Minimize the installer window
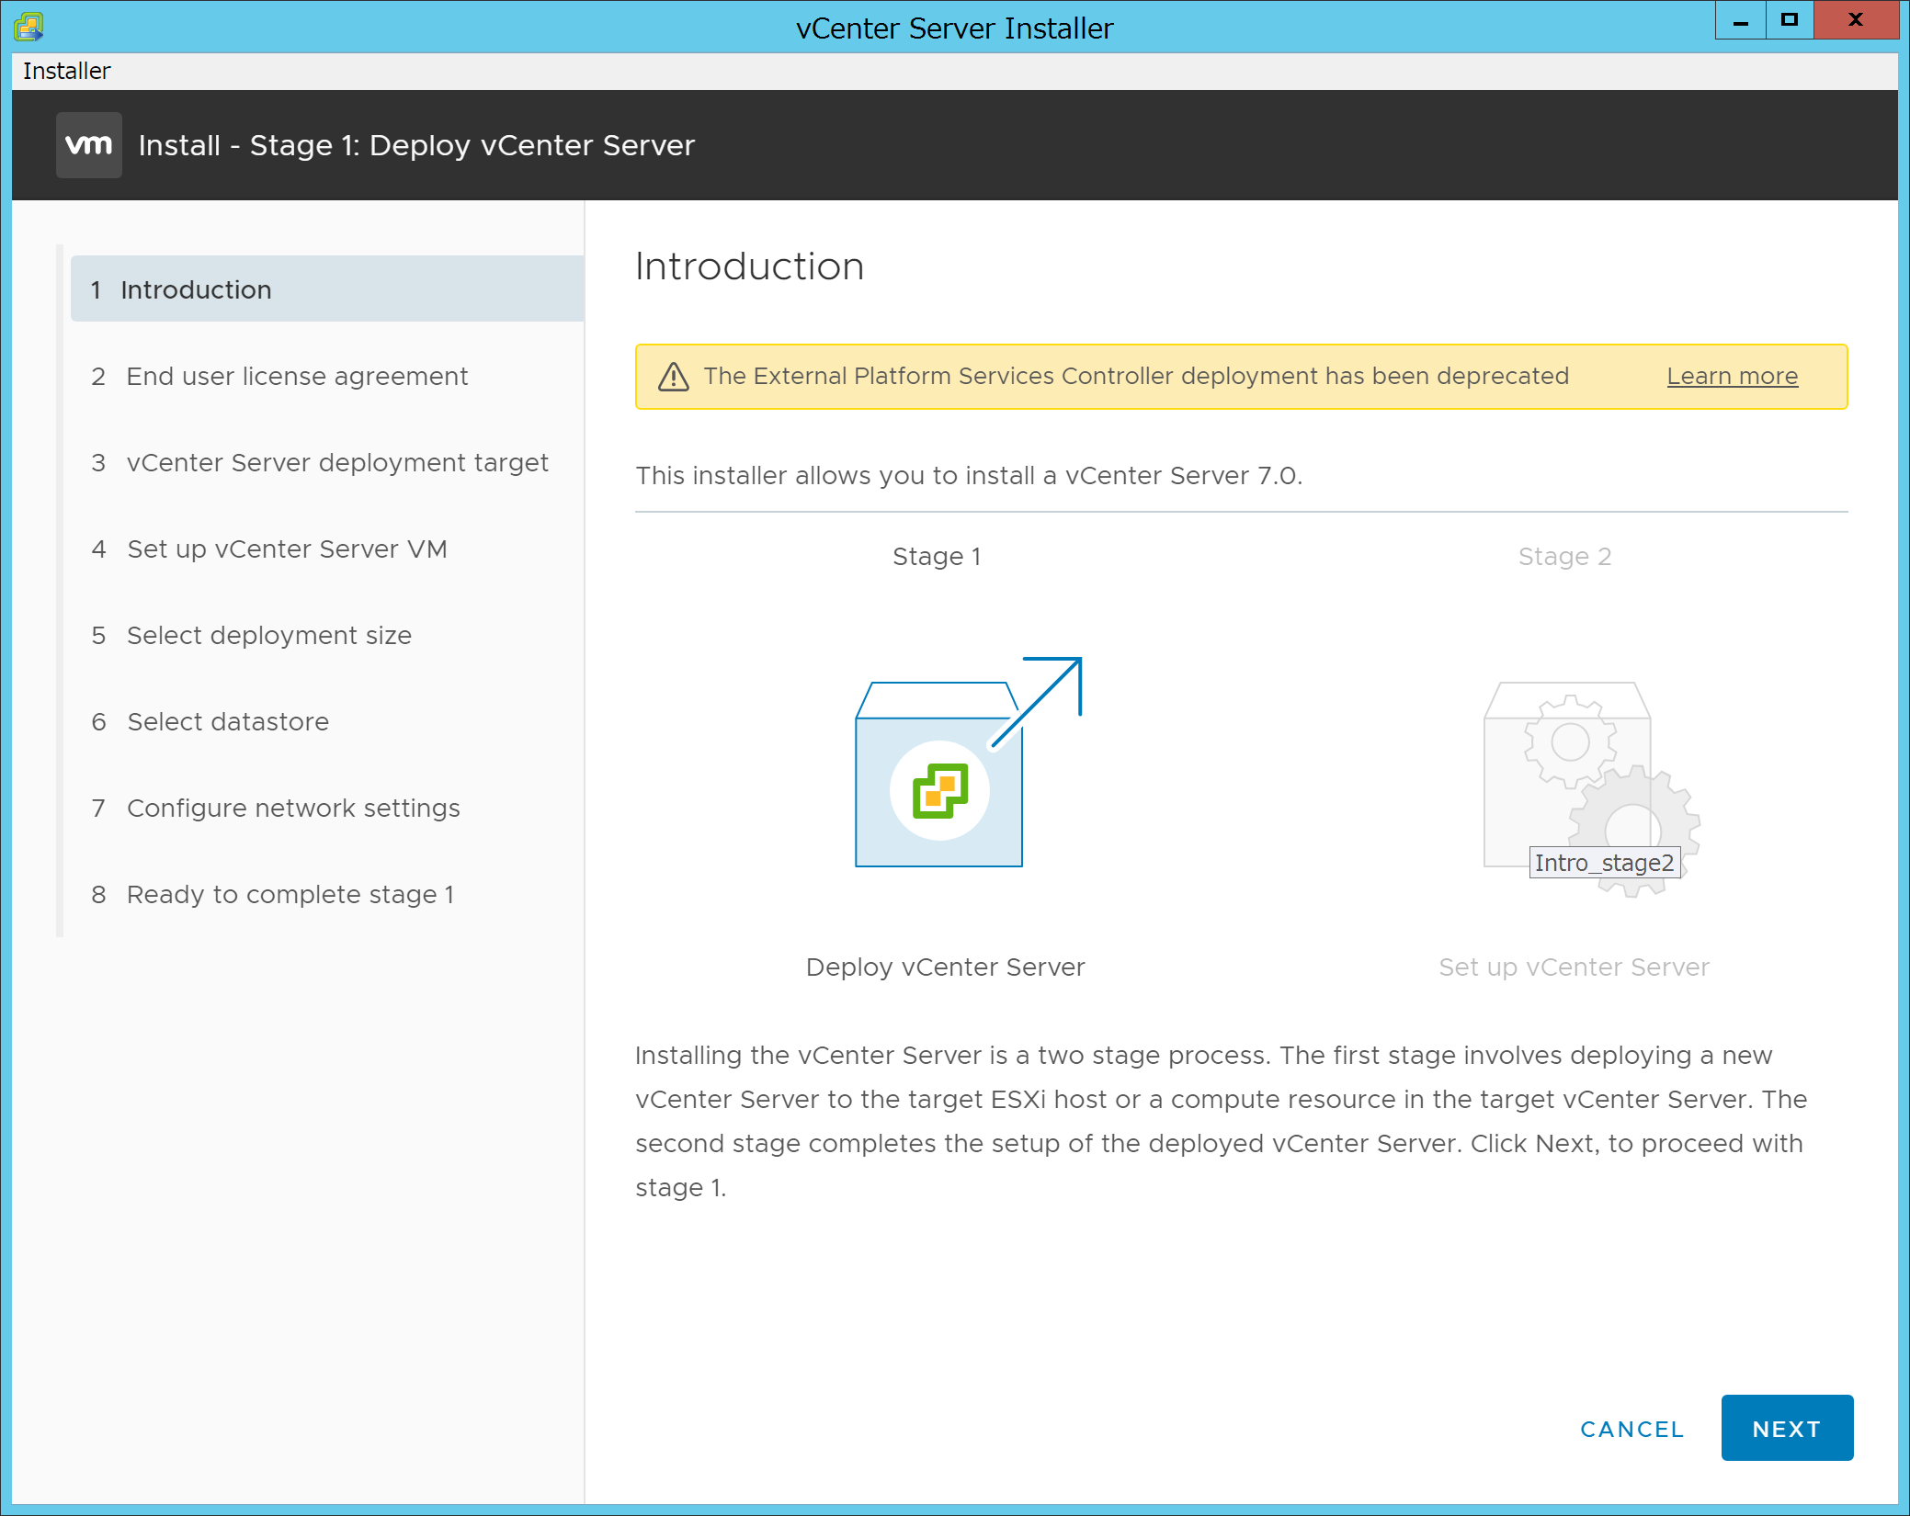This screenshot has height=1516, width=1910. [1740, 20]
